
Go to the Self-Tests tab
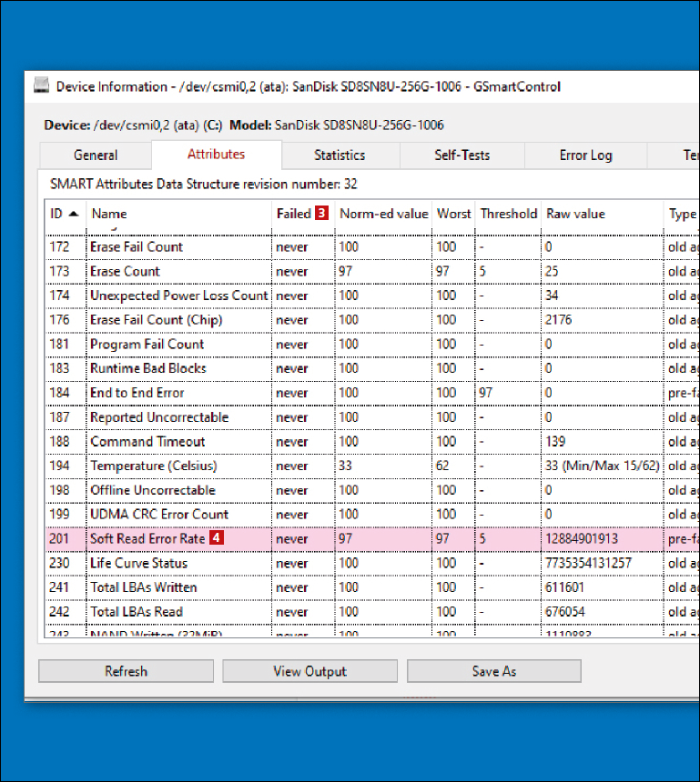462,155
